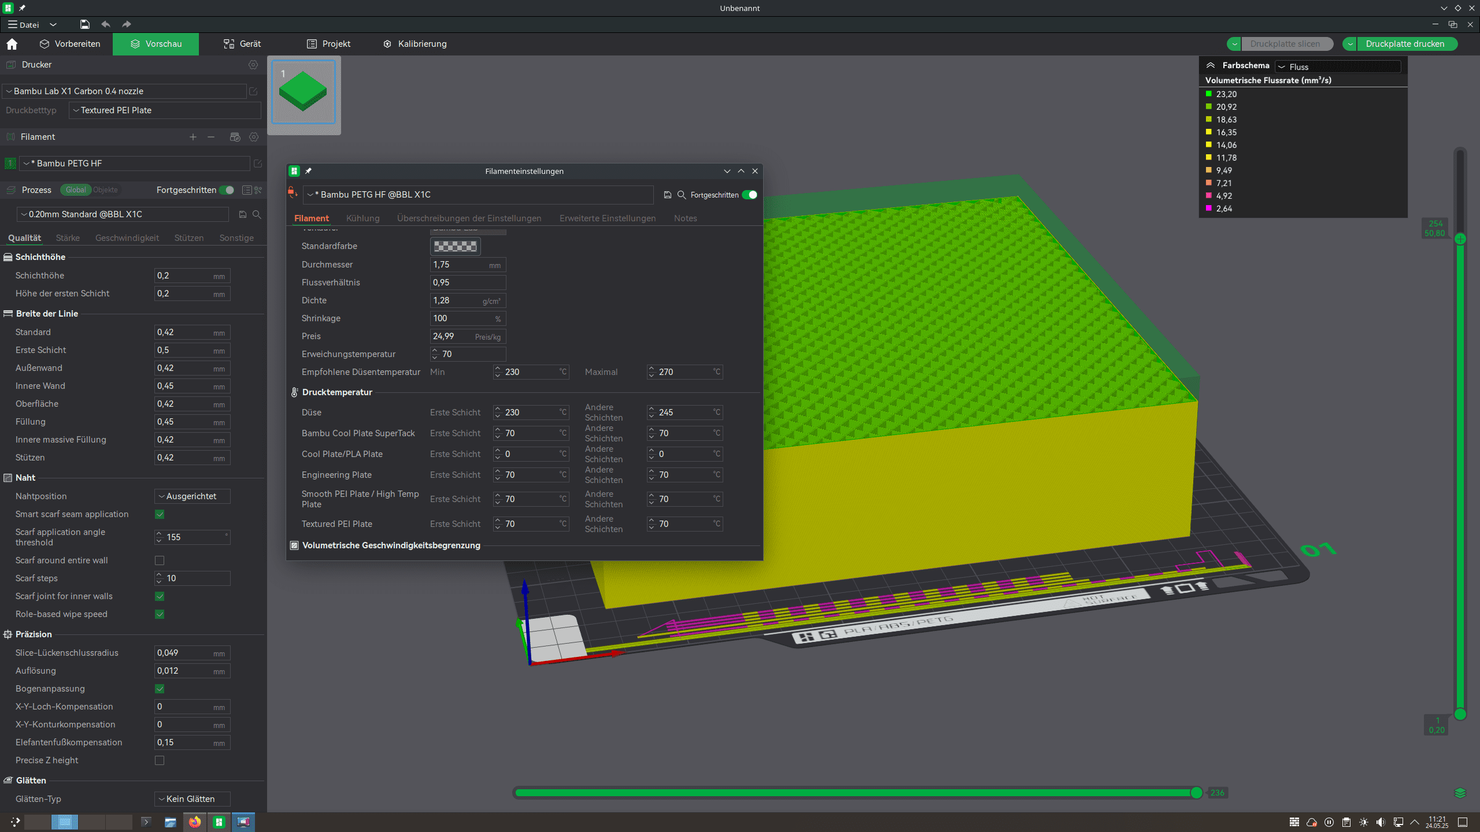Switch to Gerät tab
1480x832 pixels.
(x=242, y=44)
